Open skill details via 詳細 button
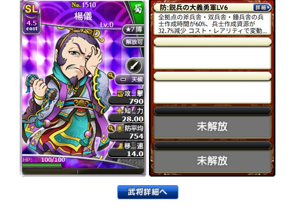 262,8
